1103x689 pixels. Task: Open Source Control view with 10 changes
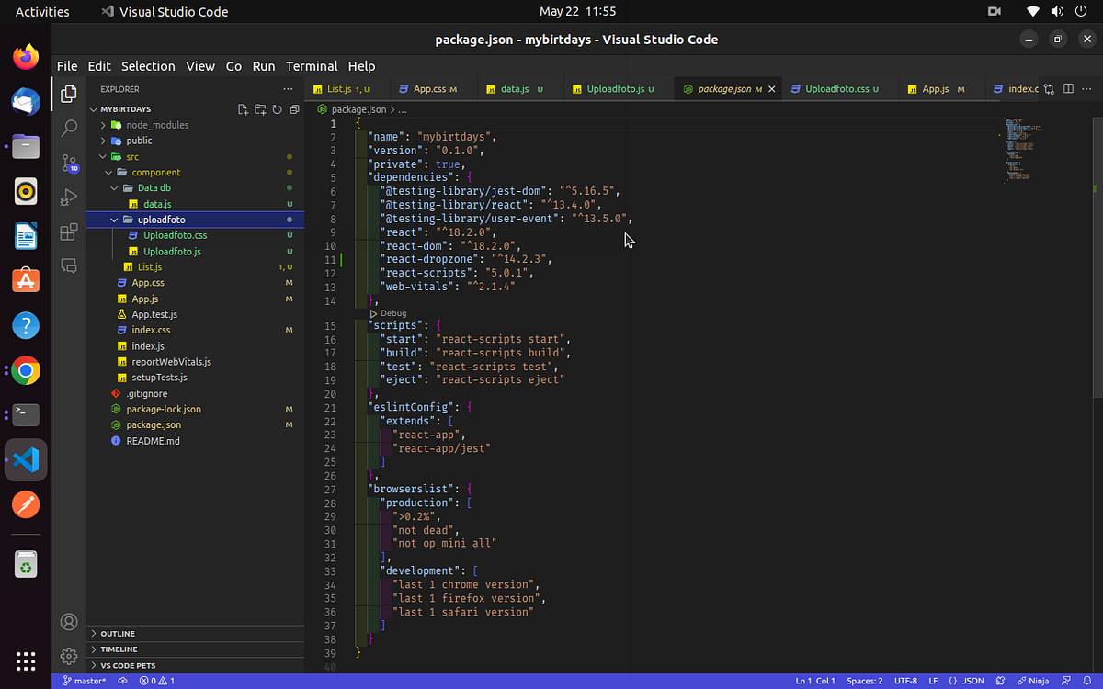[x=69, y=164]
